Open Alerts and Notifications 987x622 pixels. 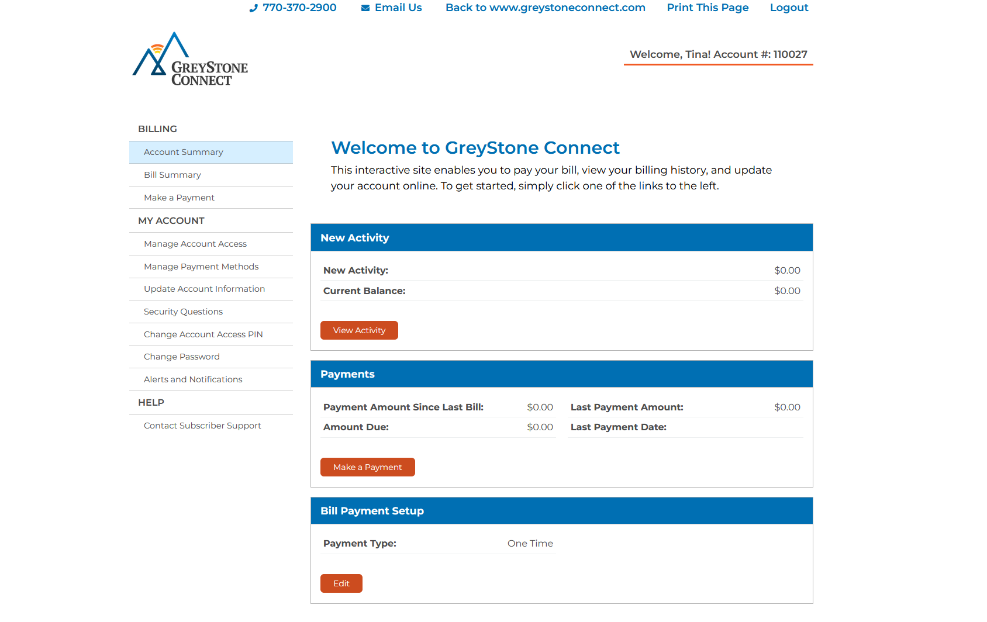point(211,379)
